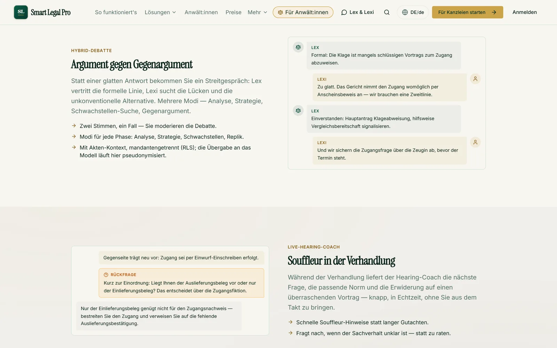Expand the Mehr dropdown menu
This screenshot has height=348, width=557.
[x=258, y=12]
